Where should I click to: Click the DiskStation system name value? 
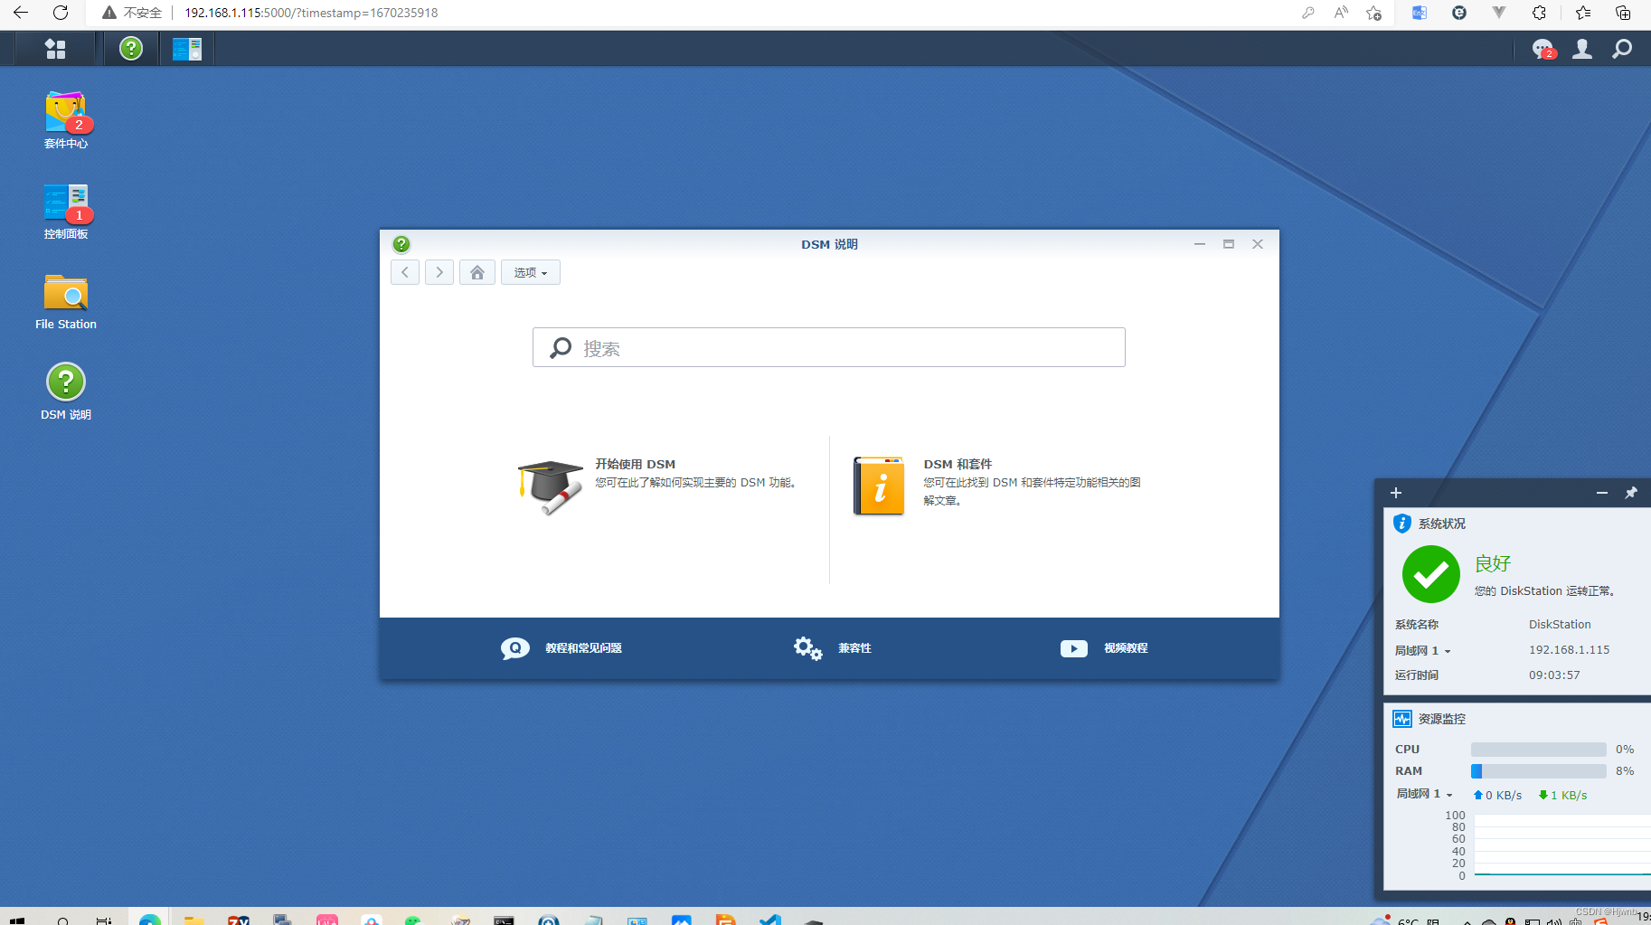pyautogui.click(x=1560, y=625)
